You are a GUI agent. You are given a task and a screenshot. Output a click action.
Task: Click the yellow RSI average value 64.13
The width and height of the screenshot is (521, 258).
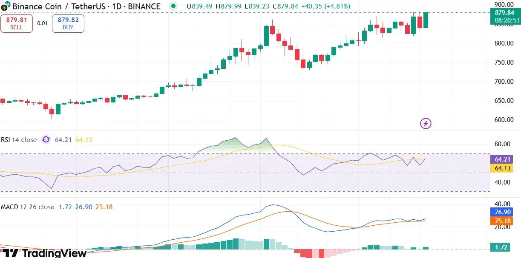502,168
